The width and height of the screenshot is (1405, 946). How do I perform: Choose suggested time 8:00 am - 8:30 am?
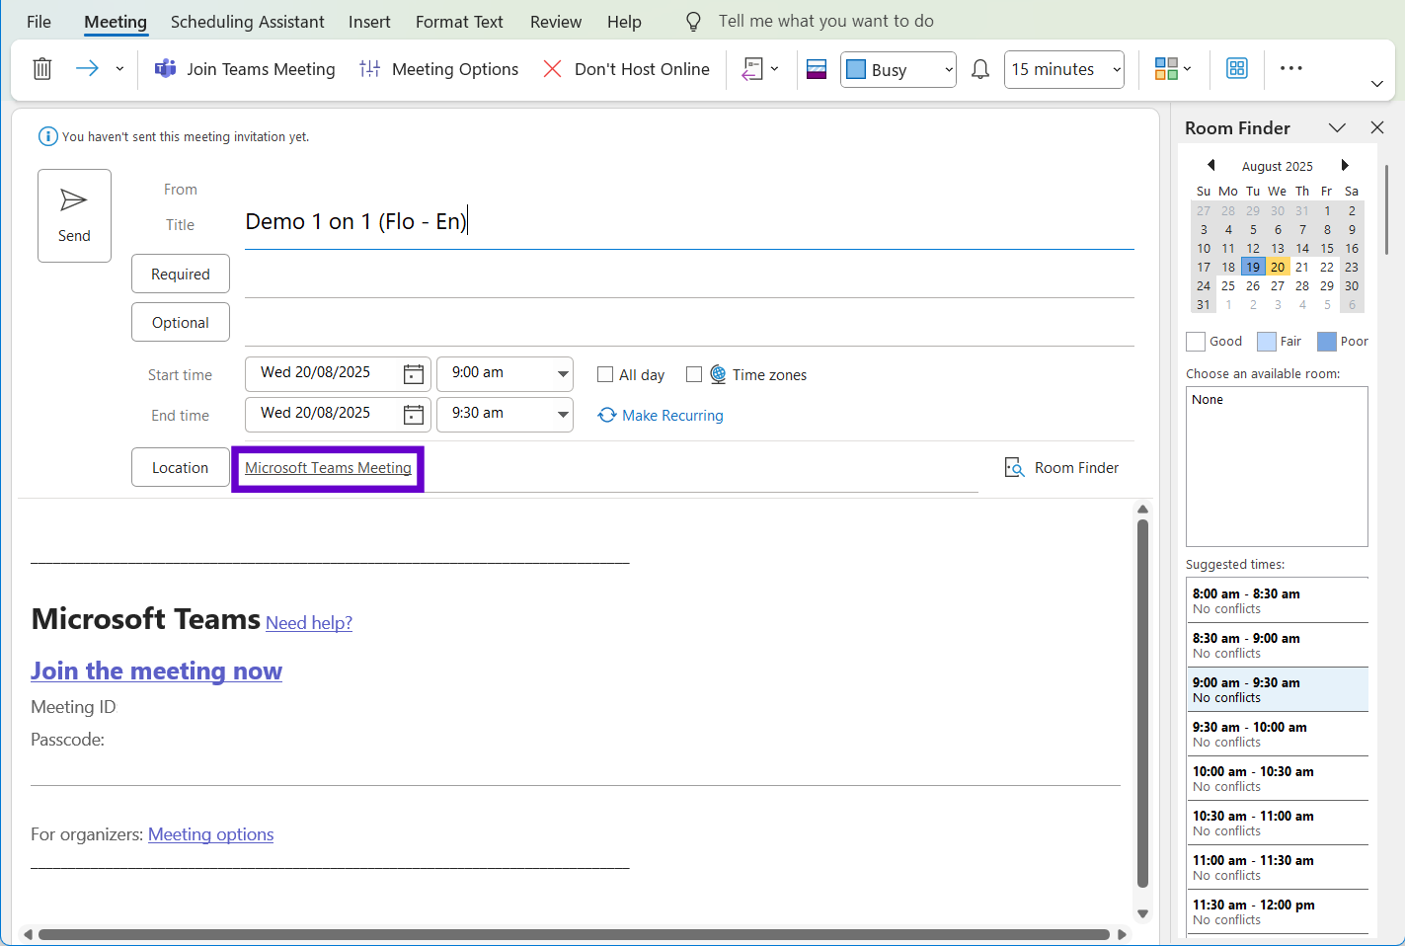click(x=1278, y=600)
